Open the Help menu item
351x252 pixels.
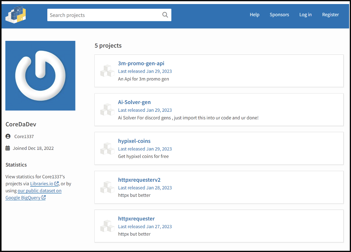[x=255, y=15]
